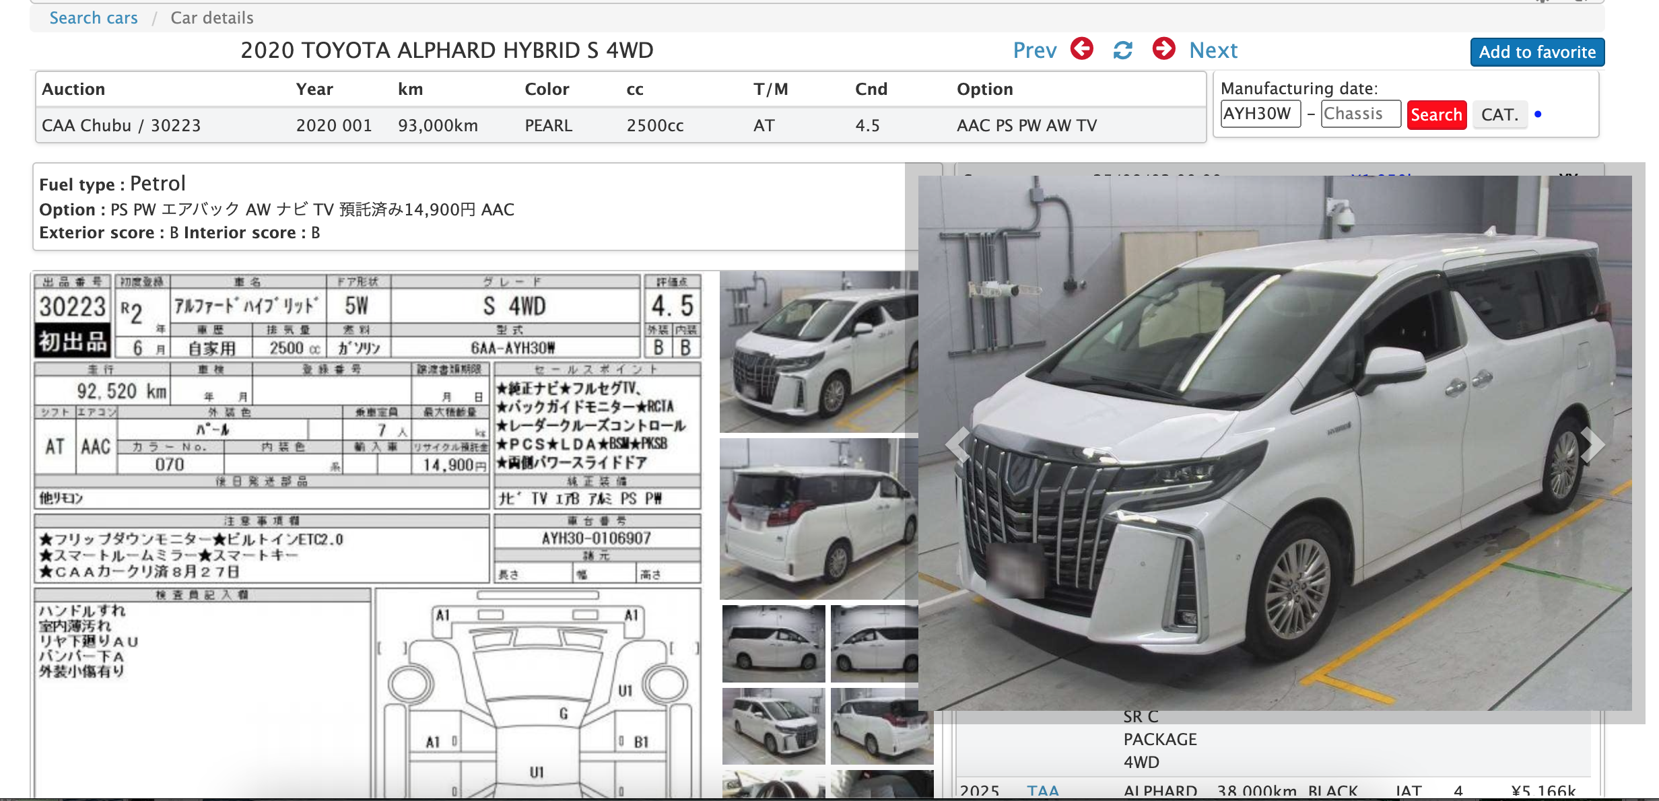Click the red Prev arrow icon
1659x801 pixels.
pyautogui.click(x=1082, y=49)
